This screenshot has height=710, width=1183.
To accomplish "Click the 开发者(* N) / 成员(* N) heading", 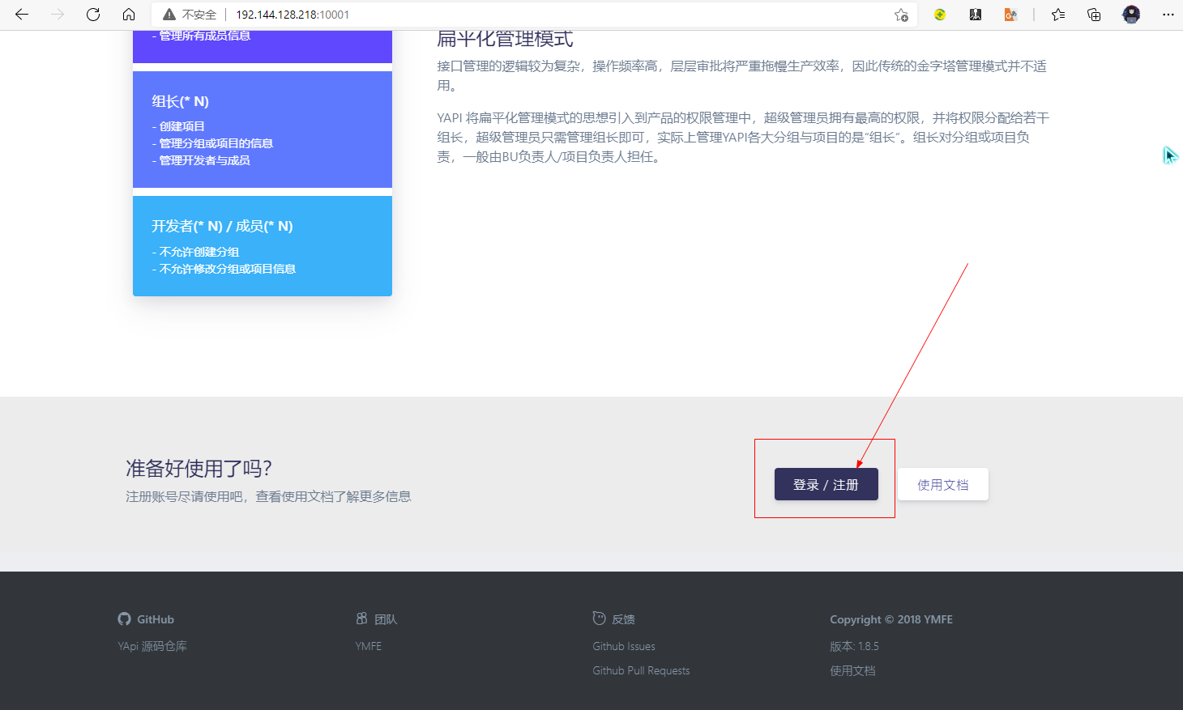I will pos(222,226).
